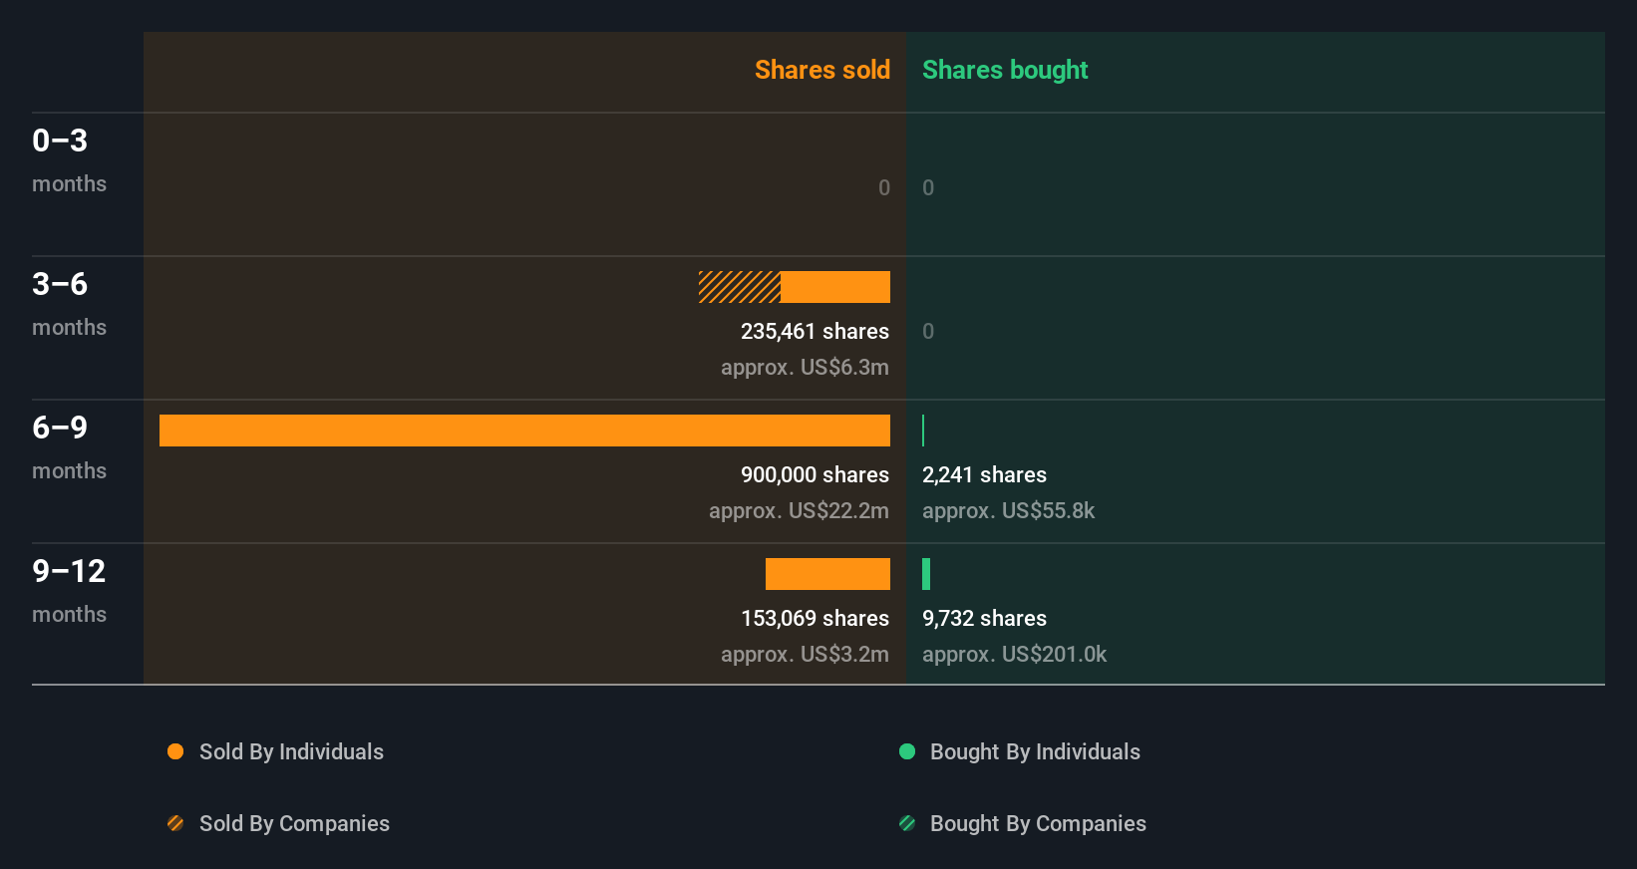Click the green Bought By Individuals legend dot
Viewport: 1637px width, 869px height.
pyautogui.click(x=907, y=751)
